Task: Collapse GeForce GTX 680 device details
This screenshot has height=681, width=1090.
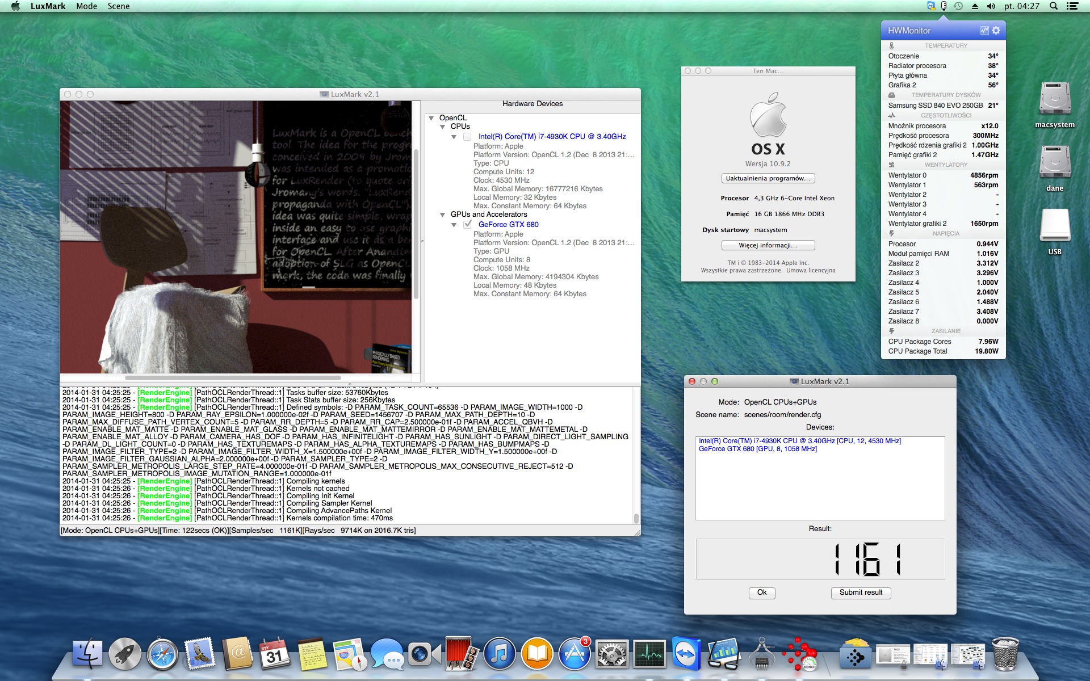Action: click(454, 225)
